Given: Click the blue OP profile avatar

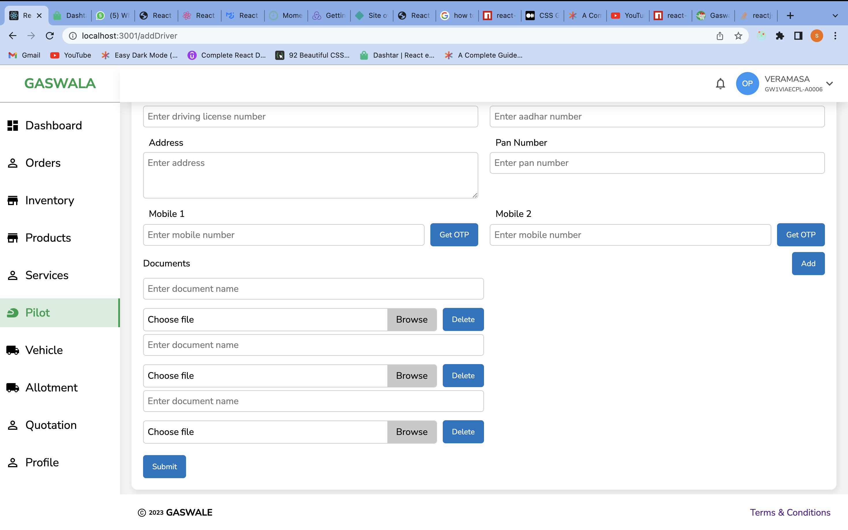Looking at the screenshot, I should 747,84.
